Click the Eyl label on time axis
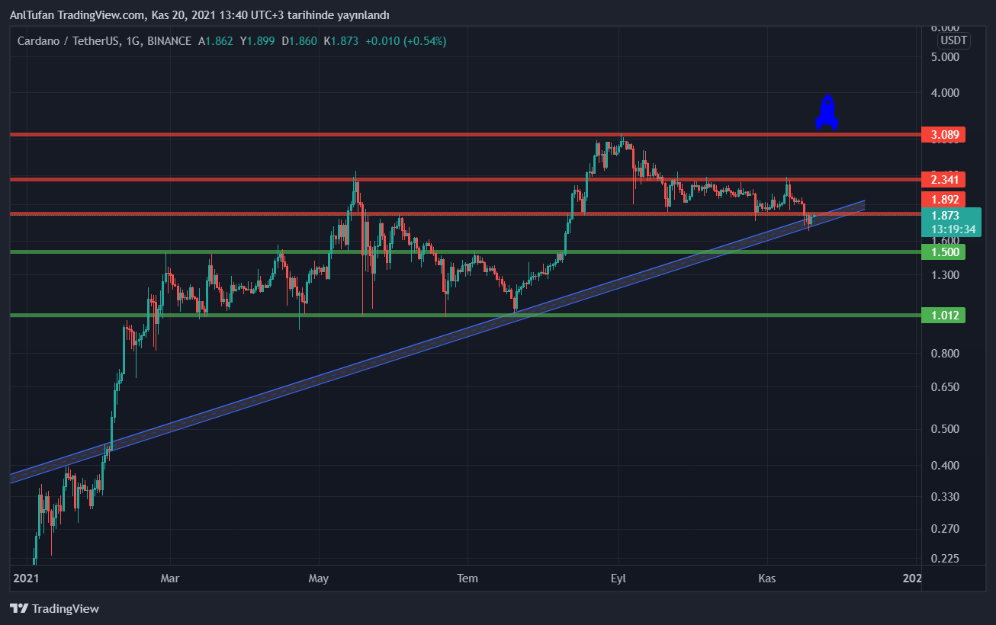This screenshot has width=996, height=625. [x=618, y=579]
